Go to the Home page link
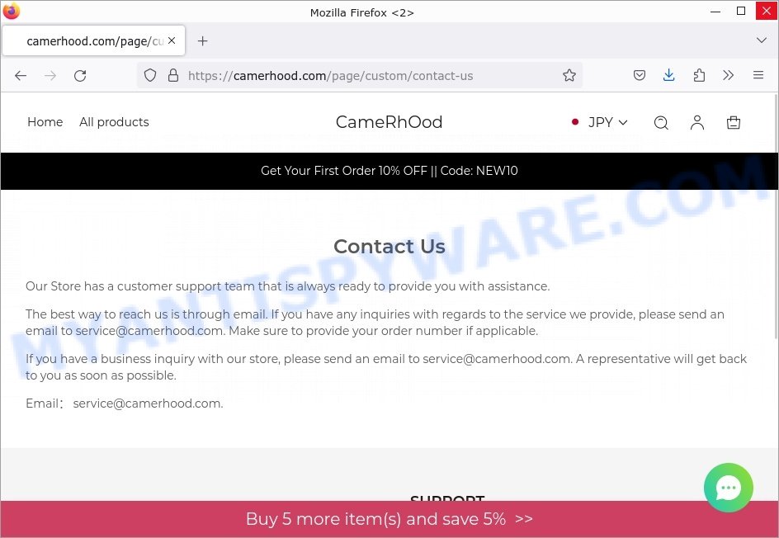779x538 pixels. (45, 122)
